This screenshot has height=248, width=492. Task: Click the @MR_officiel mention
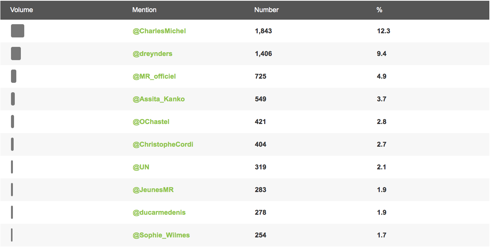154,76
